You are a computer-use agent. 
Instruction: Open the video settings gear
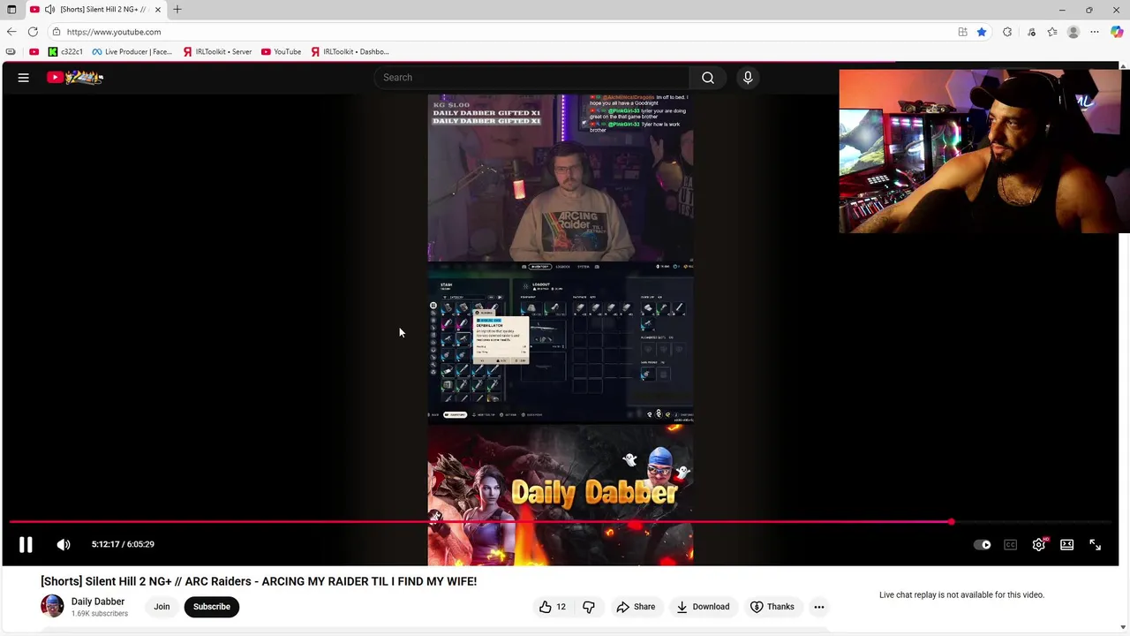[1039, 545]
